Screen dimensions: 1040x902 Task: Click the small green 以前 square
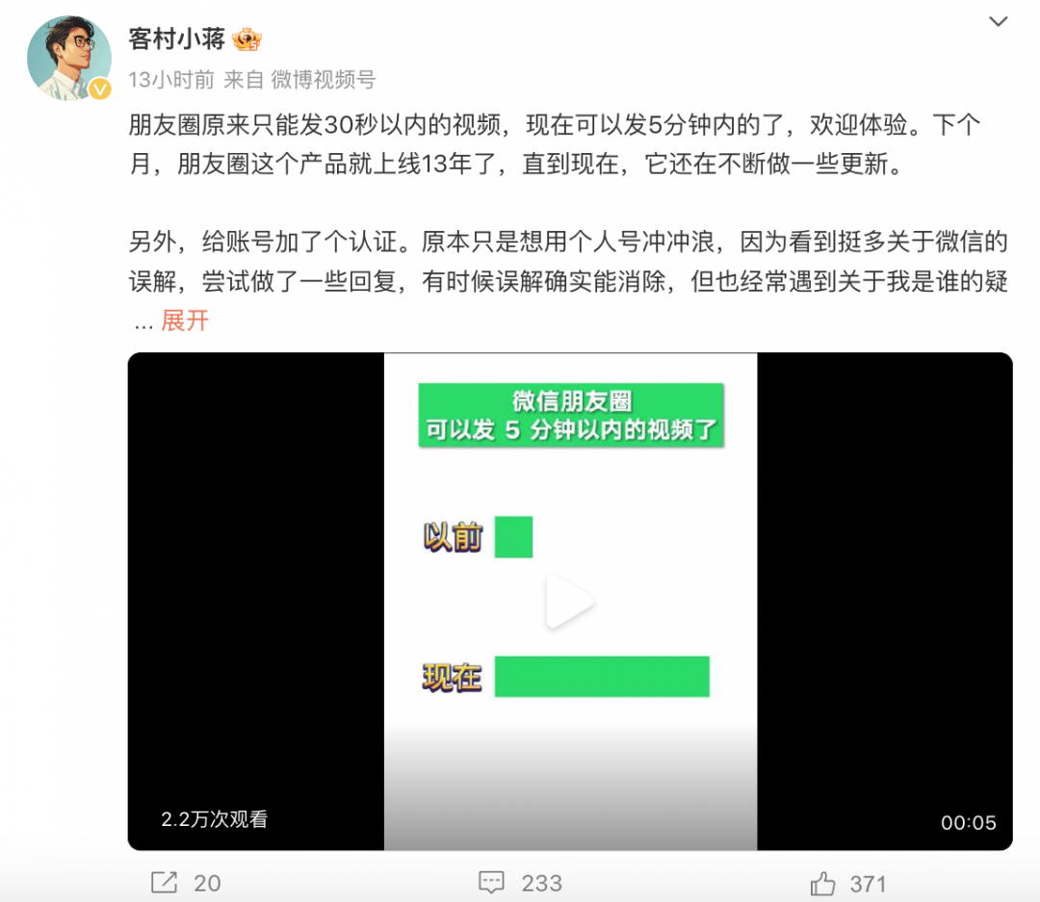point(513,536)
